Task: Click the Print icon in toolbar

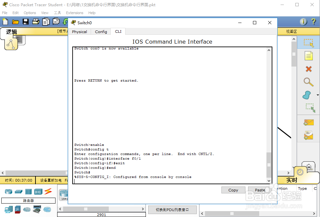Action: [36, 21]
